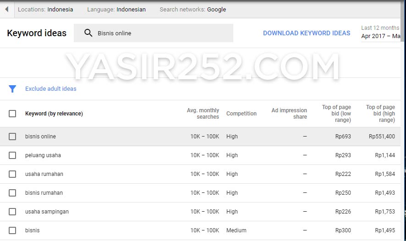Click keyword text 'peluang usaha'
Image resolution: width=406 pixels, height=241 pixels.
[43, 155]
